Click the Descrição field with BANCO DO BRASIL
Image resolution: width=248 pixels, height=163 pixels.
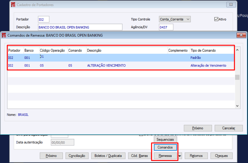[80, 27]
